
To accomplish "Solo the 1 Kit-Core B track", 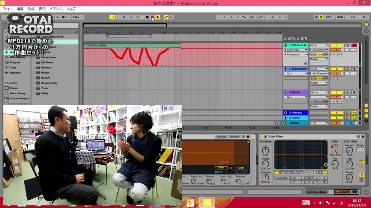I will click(347, 45).
